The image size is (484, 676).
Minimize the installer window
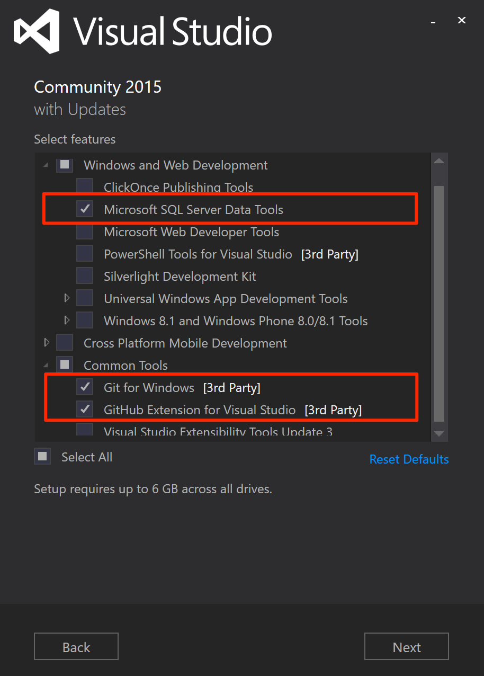point(433,21)
